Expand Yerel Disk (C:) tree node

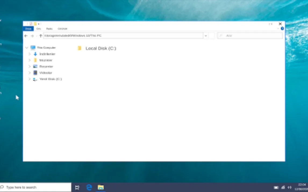coord(30,79)
